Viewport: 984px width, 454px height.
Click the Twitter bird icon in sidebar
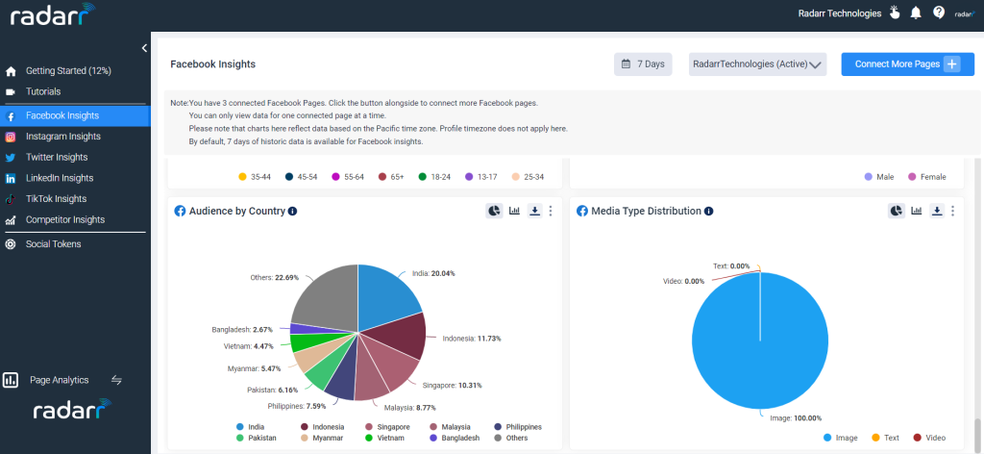pos(11,158)
